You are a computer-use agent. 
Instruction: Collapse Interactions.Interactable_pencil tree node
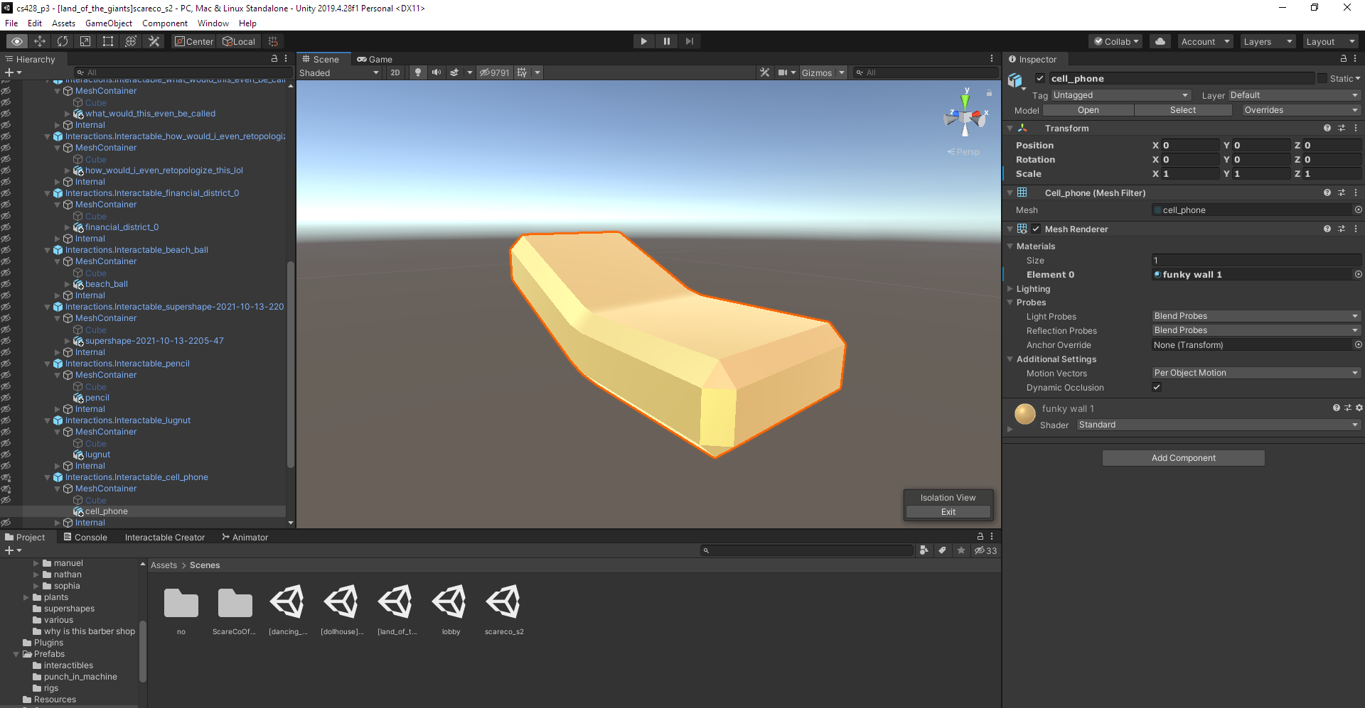48,364
